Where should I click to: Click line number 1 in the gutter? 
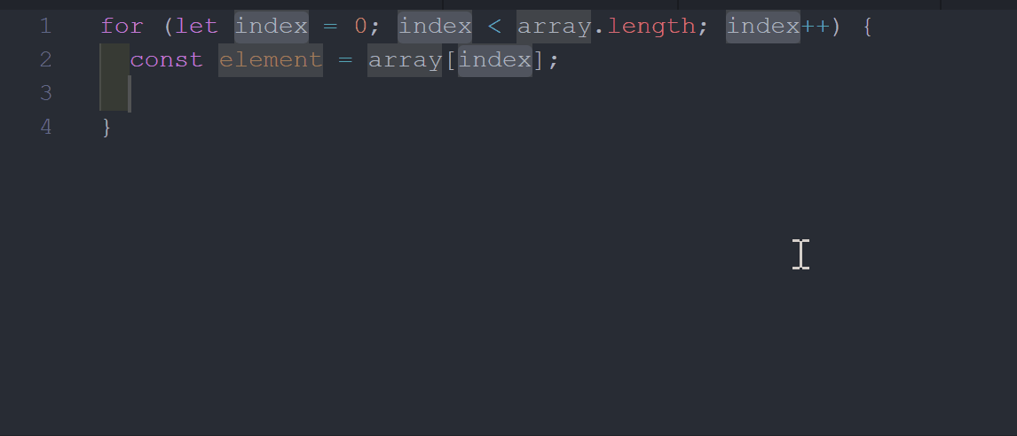tap(45, 27)
